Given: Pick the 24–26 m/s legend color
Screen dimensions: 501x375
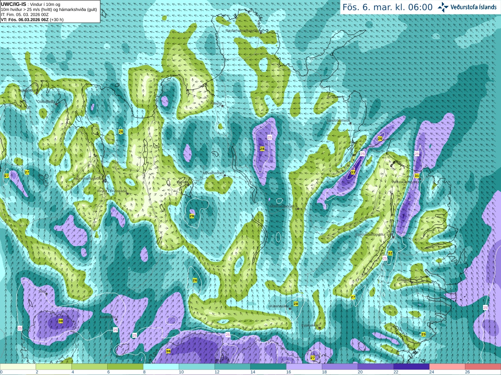Looking at the screenshot, I should click(x=447, y=367).
